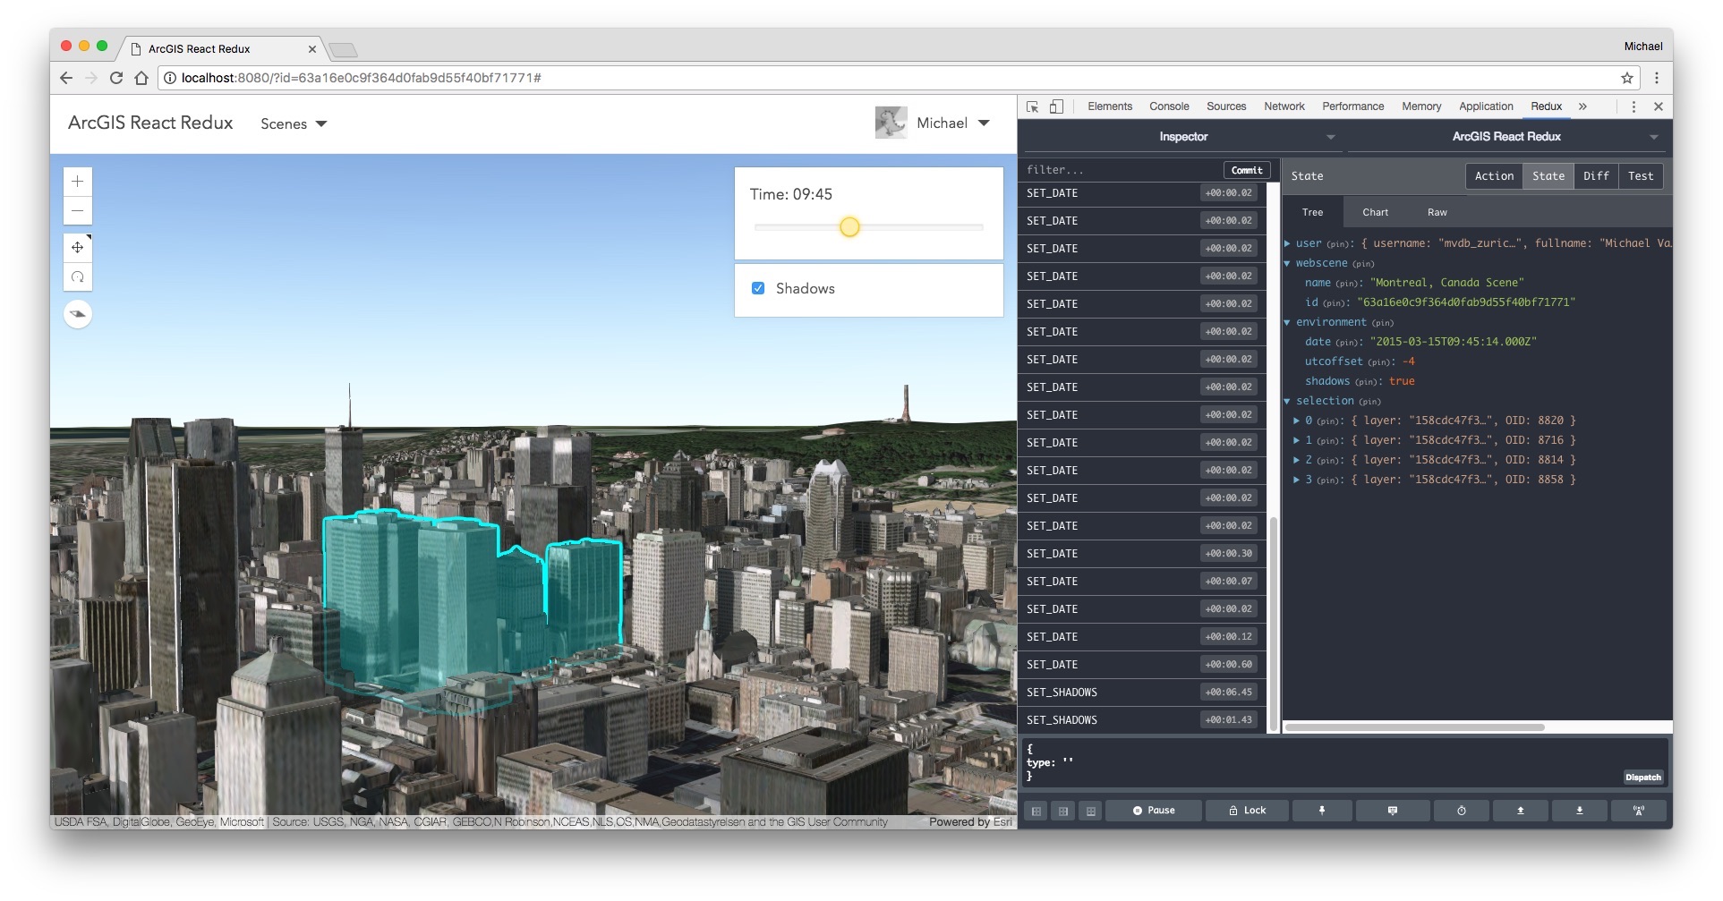The height and width of the screenshot is (901, 1723).
Task: Expand selection item with OID 8814
Action: pos(1297,460)
